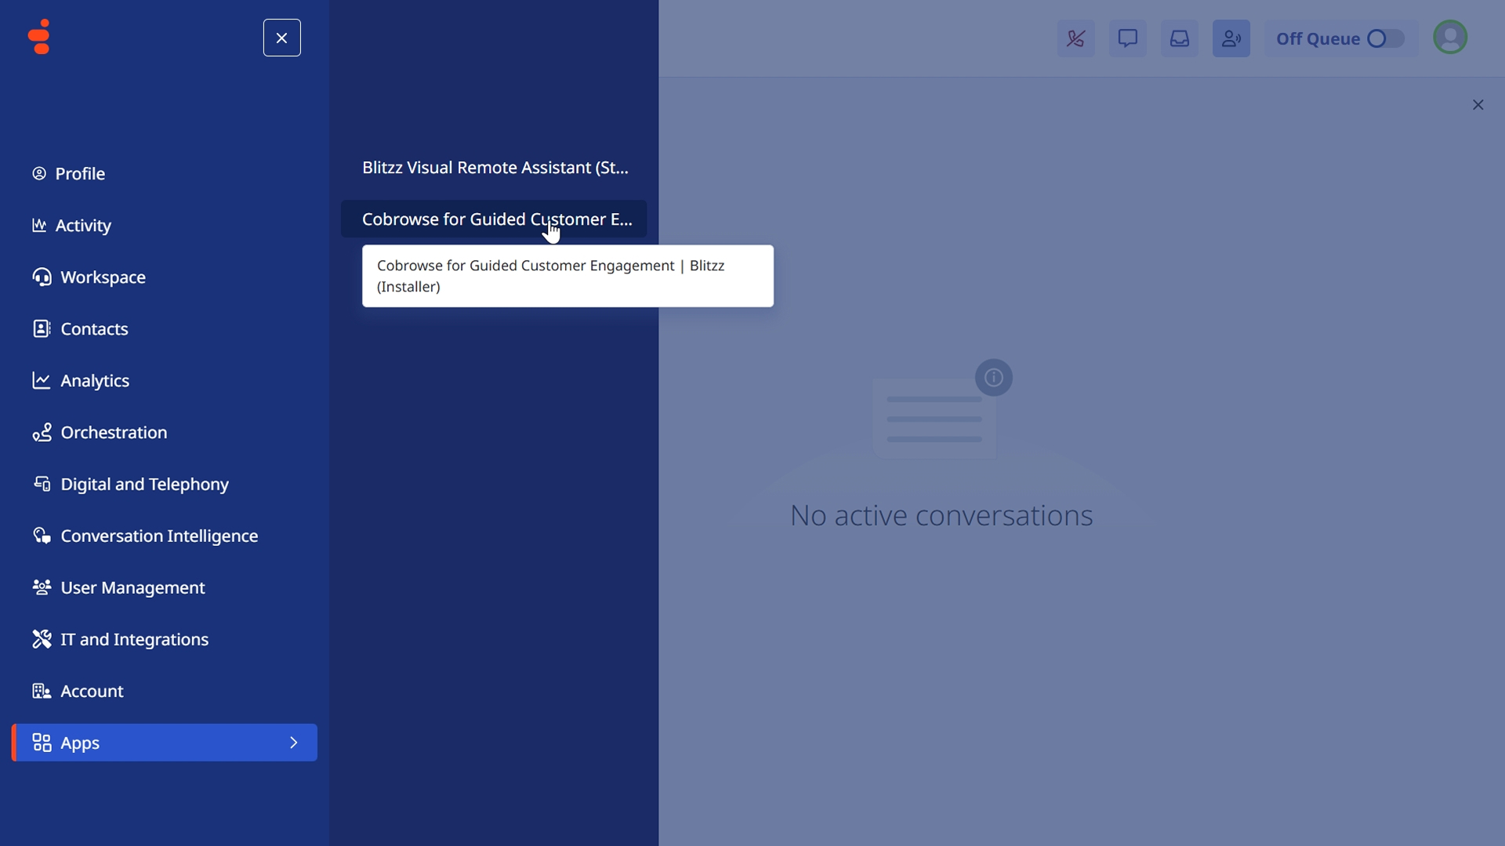
Task: Click the phone calls icon in header
Action: (x=1075, y=38)
